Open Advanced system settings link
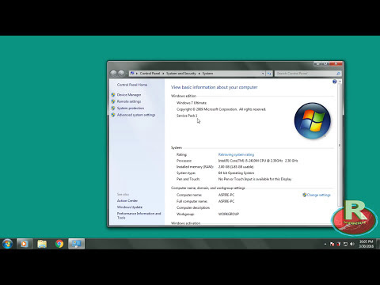The image size is (380, 285). (136, 115)
